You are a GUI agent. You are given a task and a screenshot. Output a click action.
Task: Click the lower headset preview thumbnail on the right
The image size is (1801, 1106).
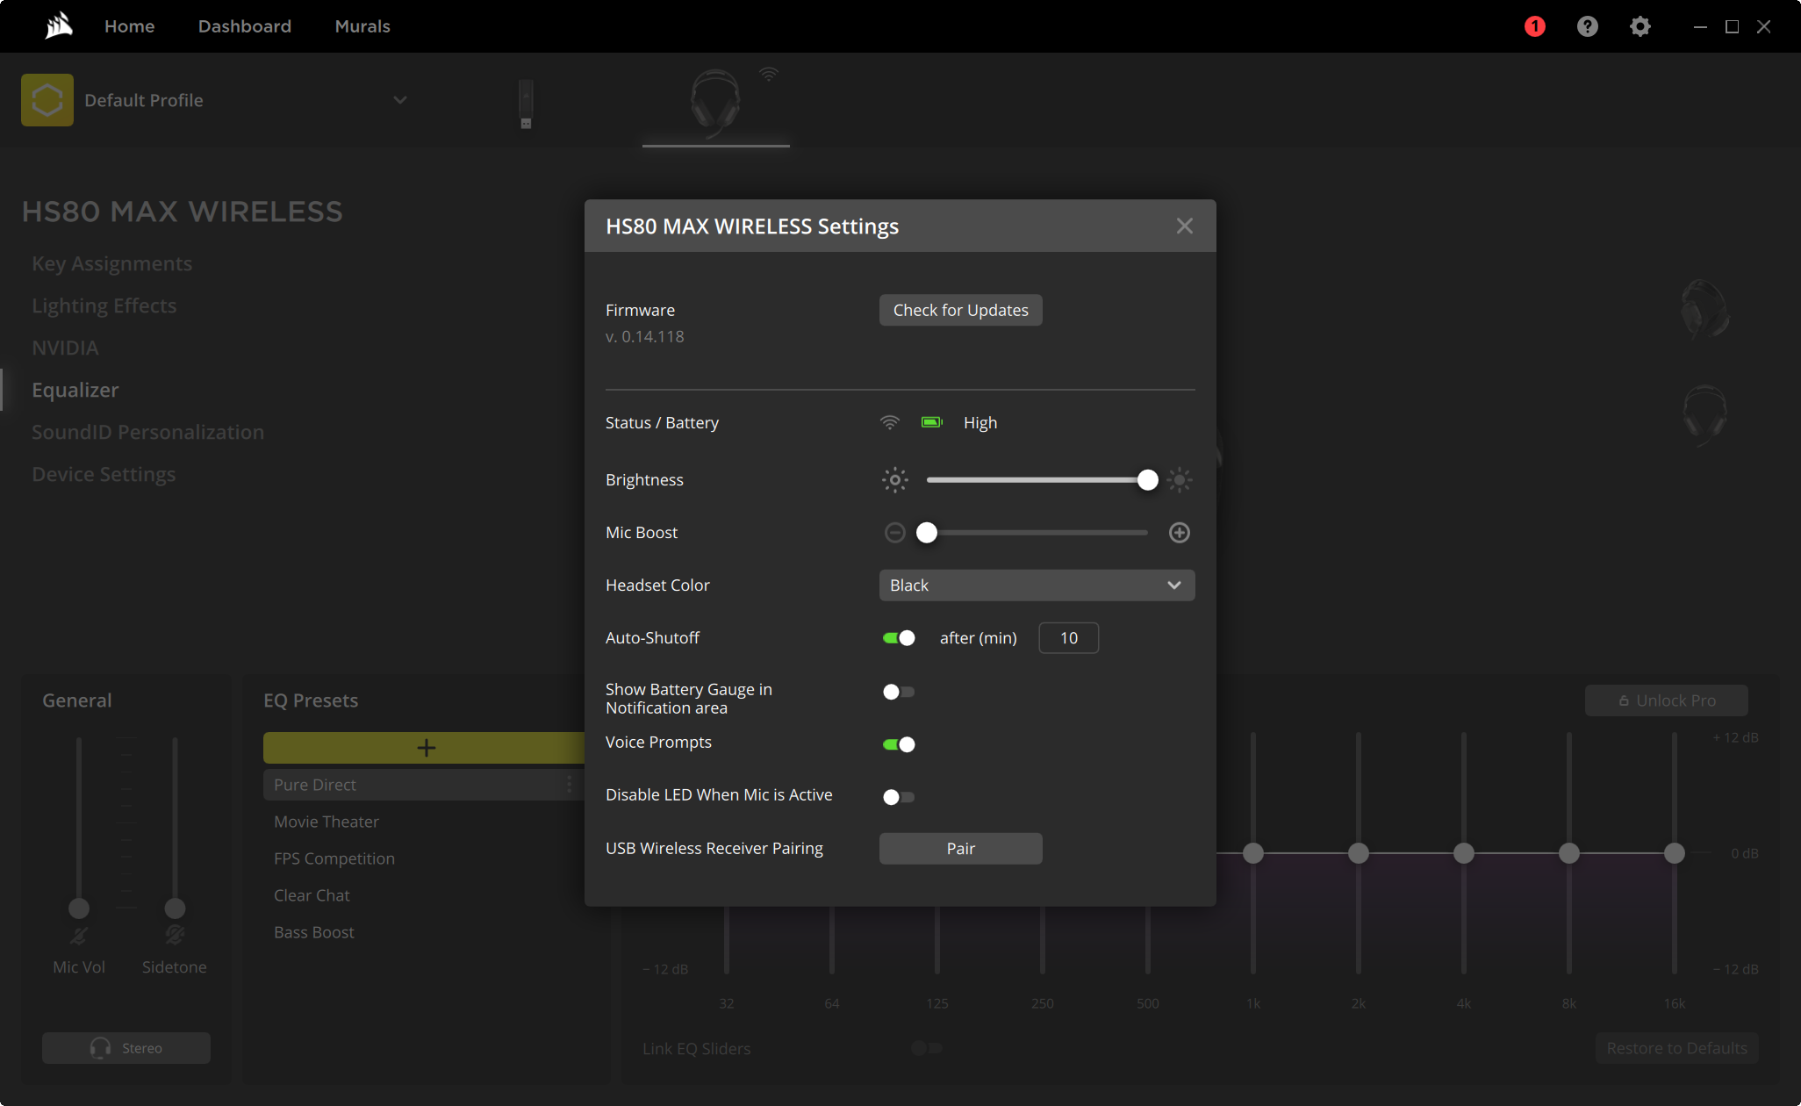click(x=1704, y=415)
